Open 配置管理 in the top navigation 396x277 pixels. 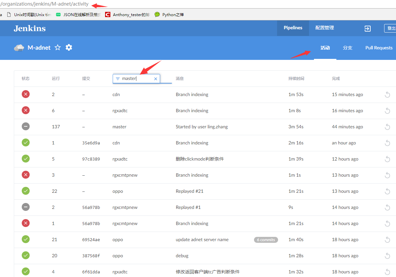(x=325, y=28)
